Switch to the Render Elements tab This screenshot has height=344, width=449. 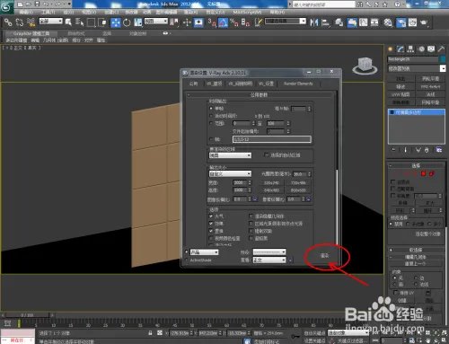298,84
